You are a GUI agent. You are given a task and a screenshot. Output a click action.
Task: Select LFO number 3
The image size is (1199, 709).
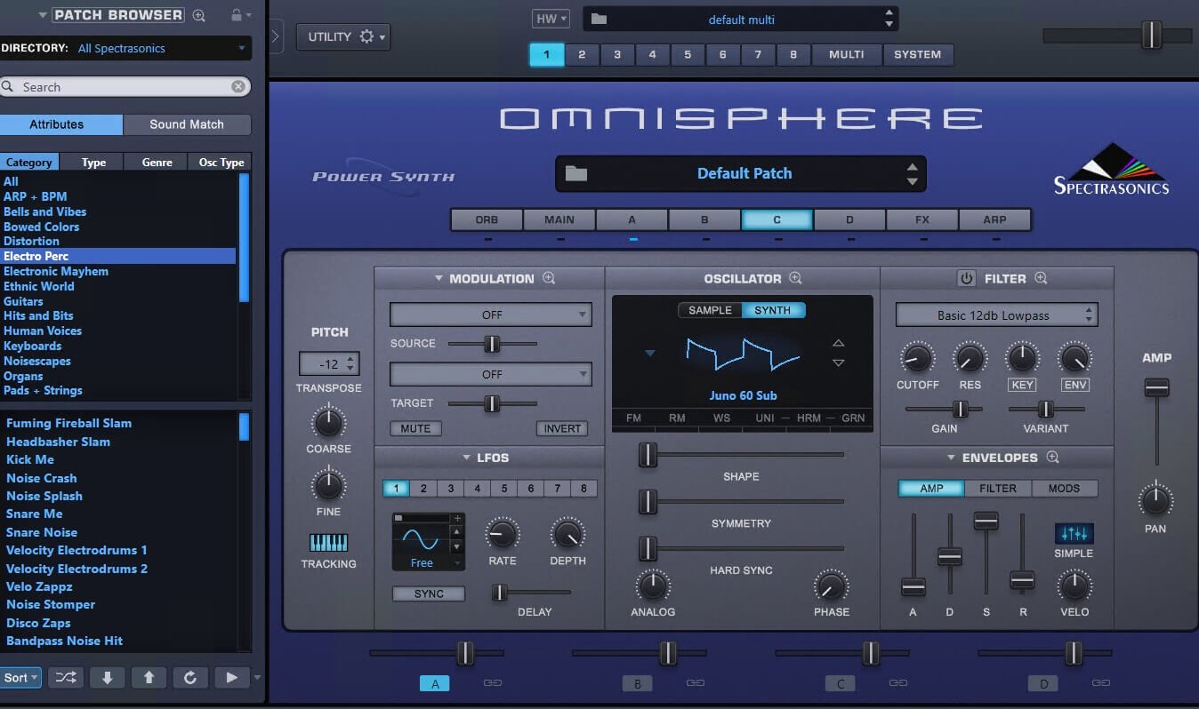click(x=451, y=489)
